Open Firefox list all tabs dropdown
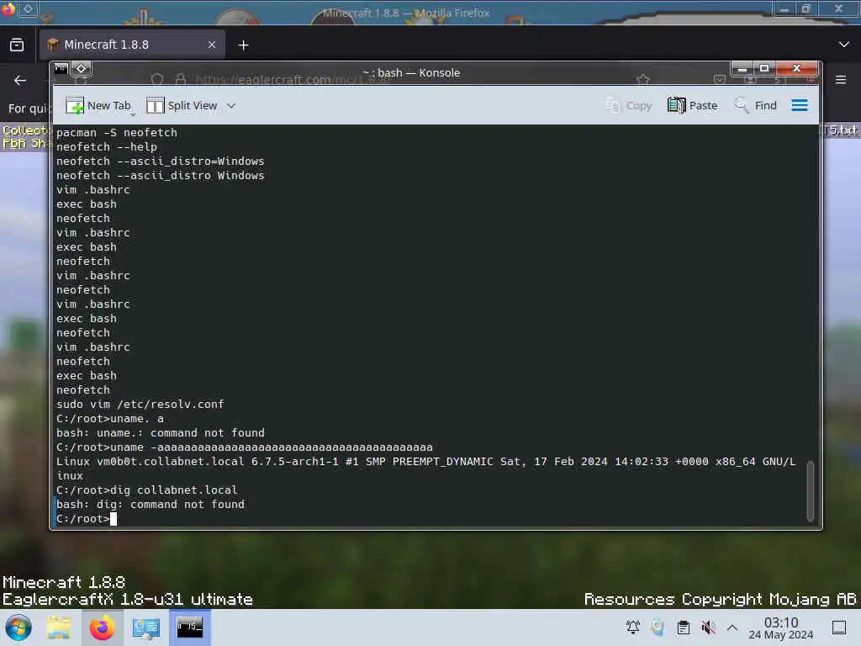 (x=844, y=45)
